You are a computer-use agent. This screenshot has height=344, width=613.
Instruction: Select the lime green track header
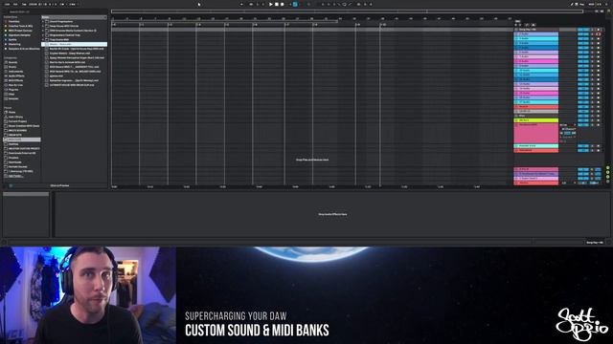[536, 120]
